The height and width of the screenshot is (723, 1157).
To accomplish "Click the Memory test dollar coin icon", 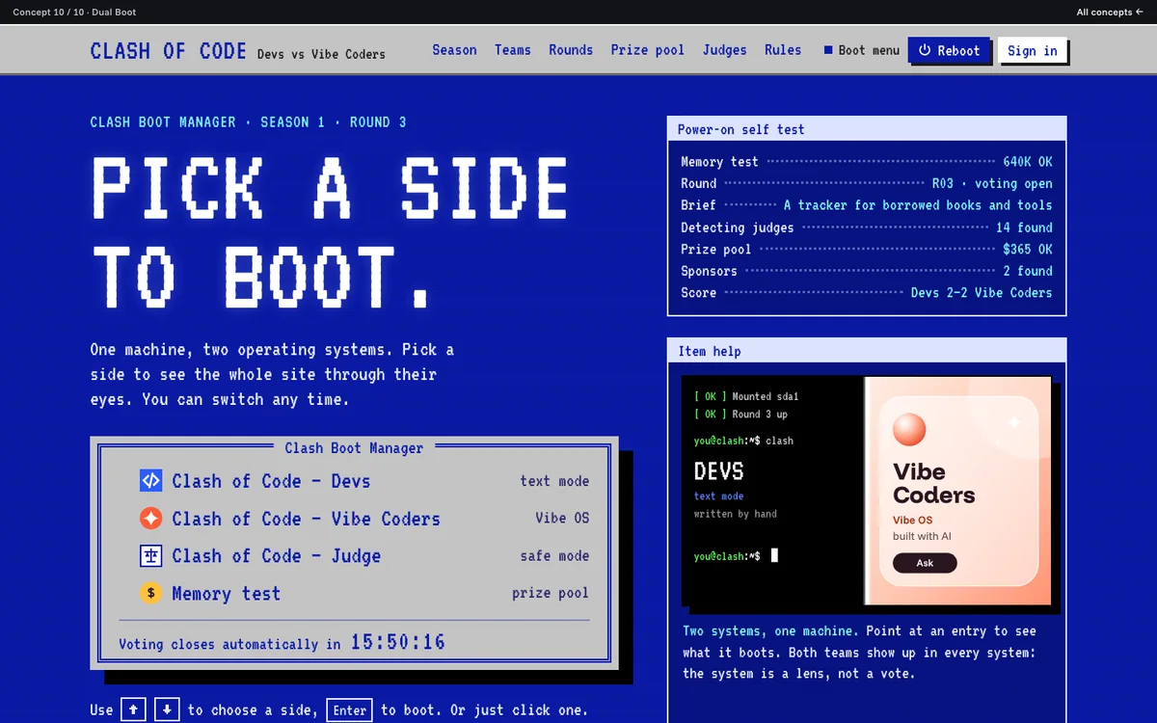I will coord(151,594).
